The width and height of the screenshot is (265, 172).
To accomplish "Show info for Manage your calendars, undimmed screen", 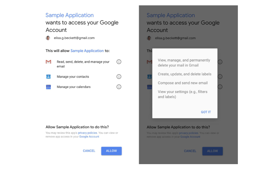I will pyautogui.click(x=119, y=87).
